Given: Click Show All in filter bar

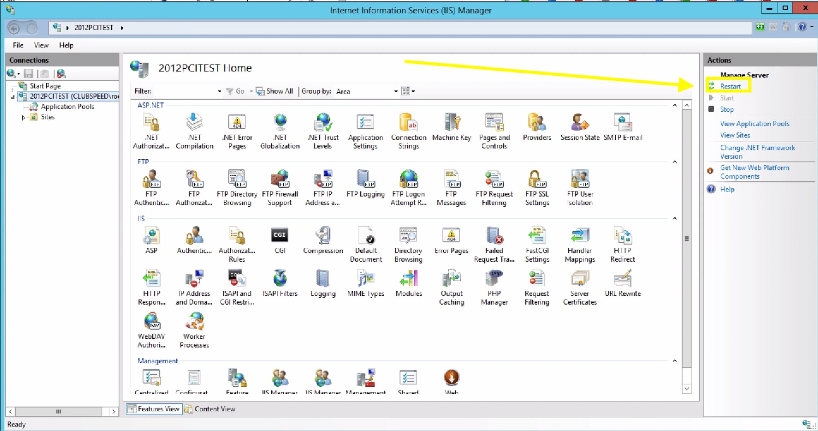Looking at the screenshot, I should 275,91.
